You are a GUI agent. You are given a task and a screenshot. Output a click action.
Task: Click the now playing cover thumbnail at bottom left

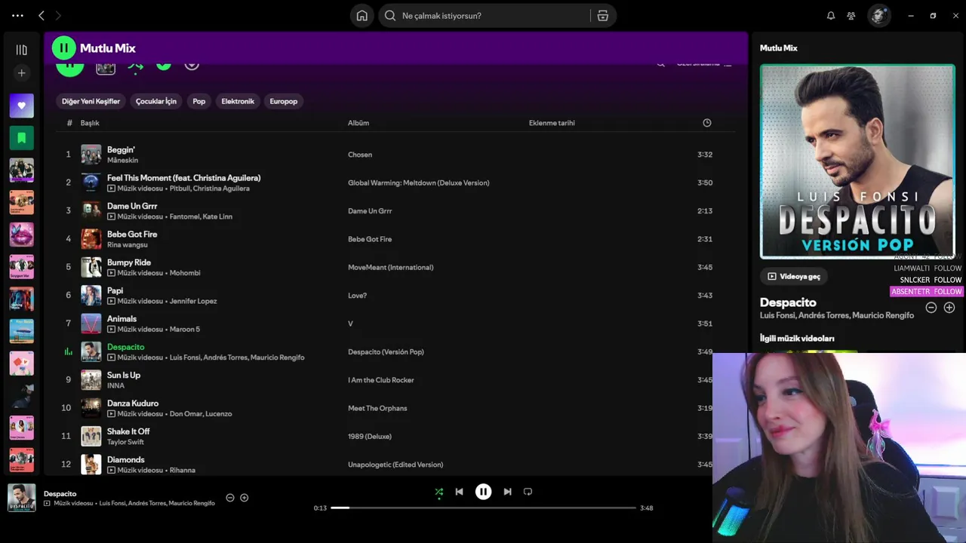tap(21, 498)
